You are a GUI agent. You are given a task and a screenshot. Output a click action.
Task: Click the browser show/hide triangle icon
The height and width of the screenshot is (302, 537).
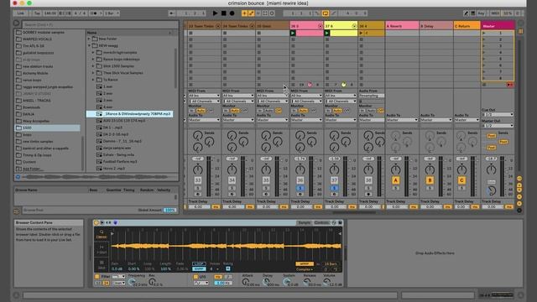coord(16,23)
